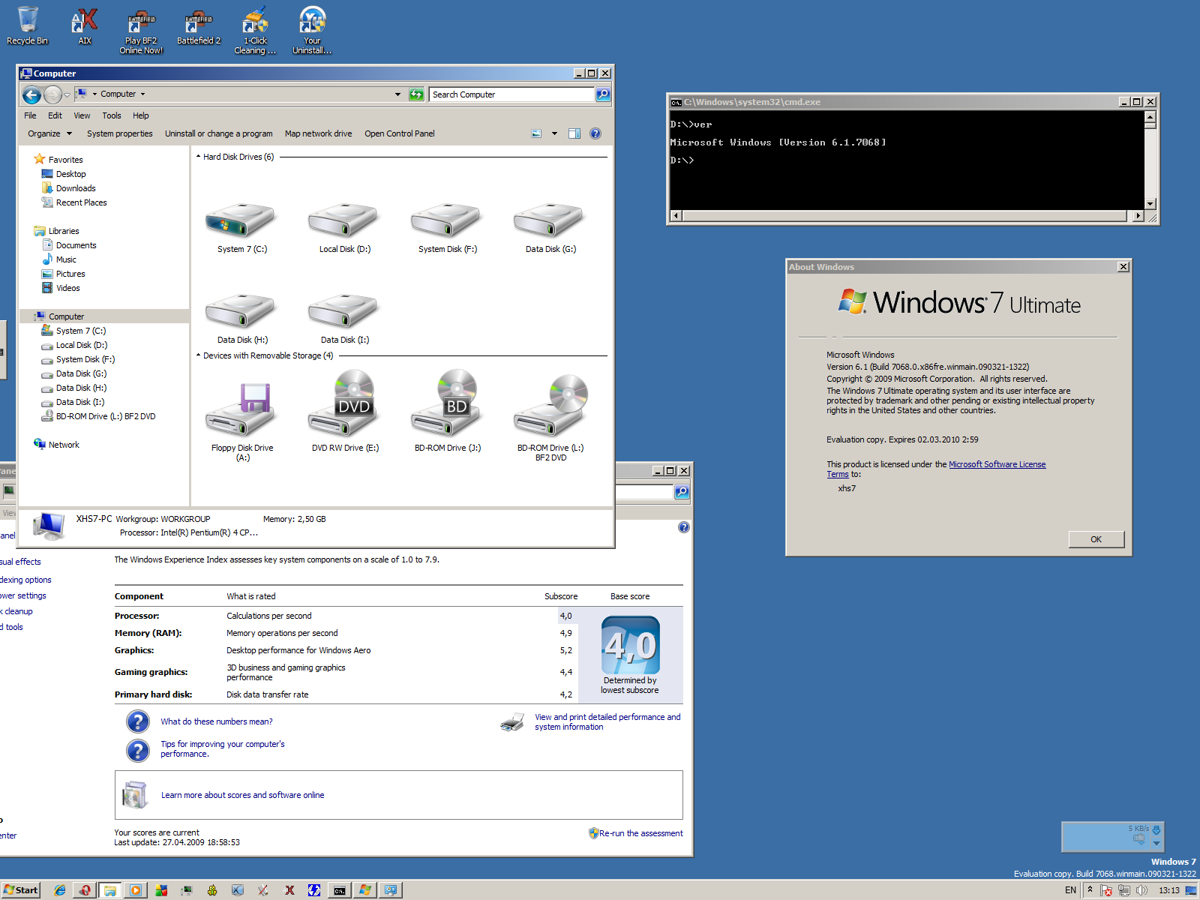Click the volume speaker icon in system tray
1200x900 pixels.
1141,890
